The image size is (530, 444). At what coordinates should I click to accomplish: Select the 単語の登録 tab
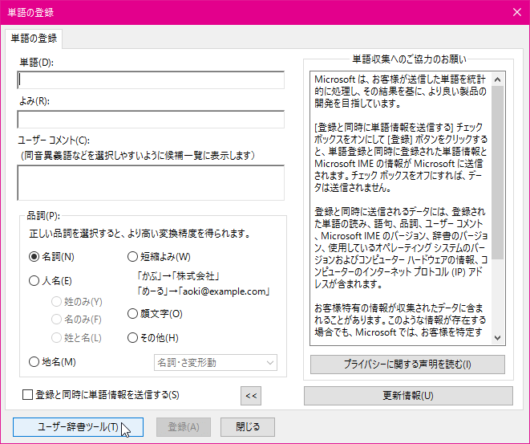pyautogui.click(x=34, y=39)
